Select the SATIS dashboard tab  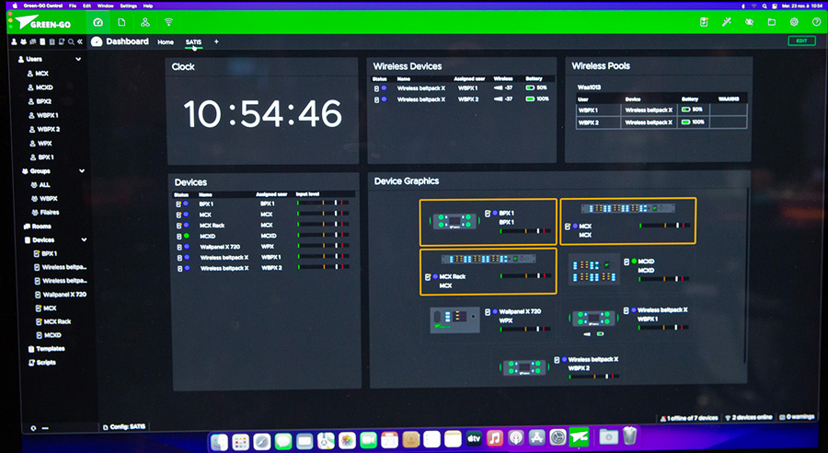click(193, 42)
